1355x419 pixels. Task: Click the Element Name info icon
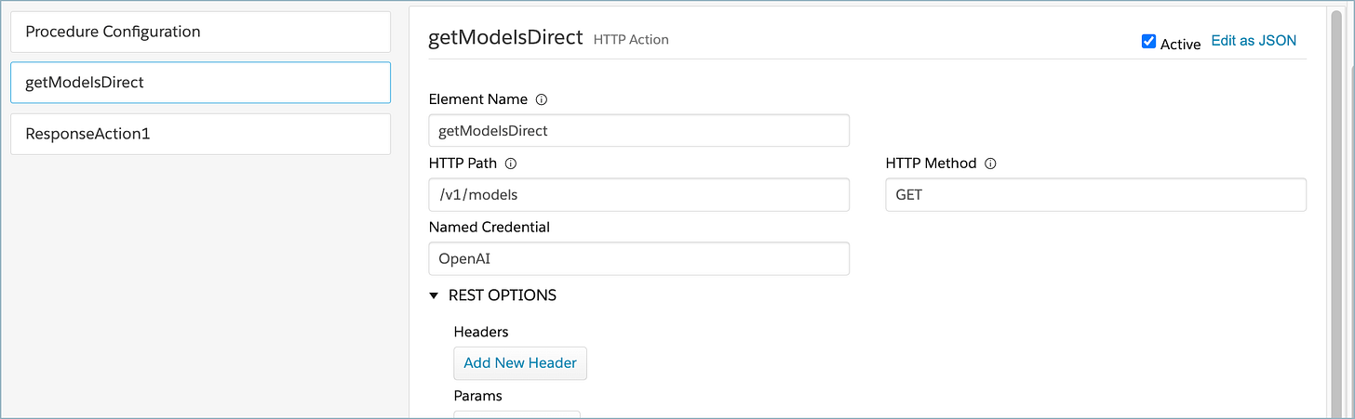542,99
